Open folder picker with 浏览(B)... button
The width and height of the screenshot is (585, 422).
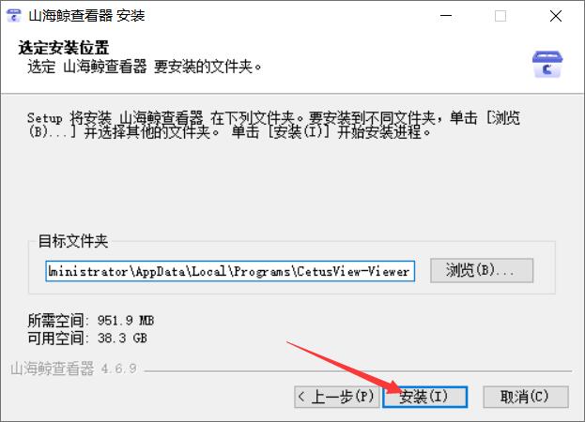tap(482, 270)
